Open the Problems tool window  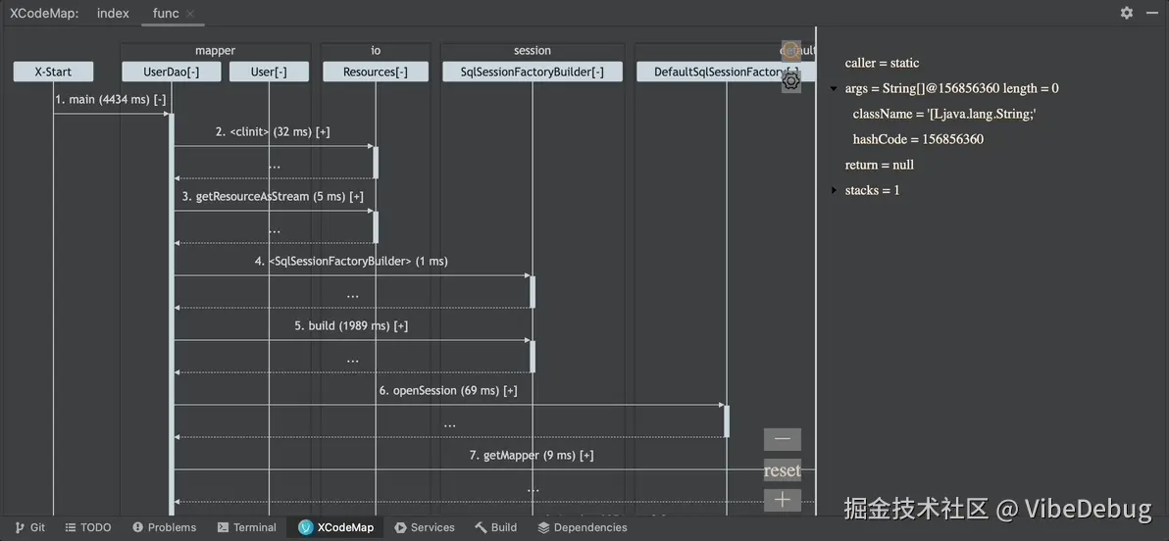[x=164, y=527]
